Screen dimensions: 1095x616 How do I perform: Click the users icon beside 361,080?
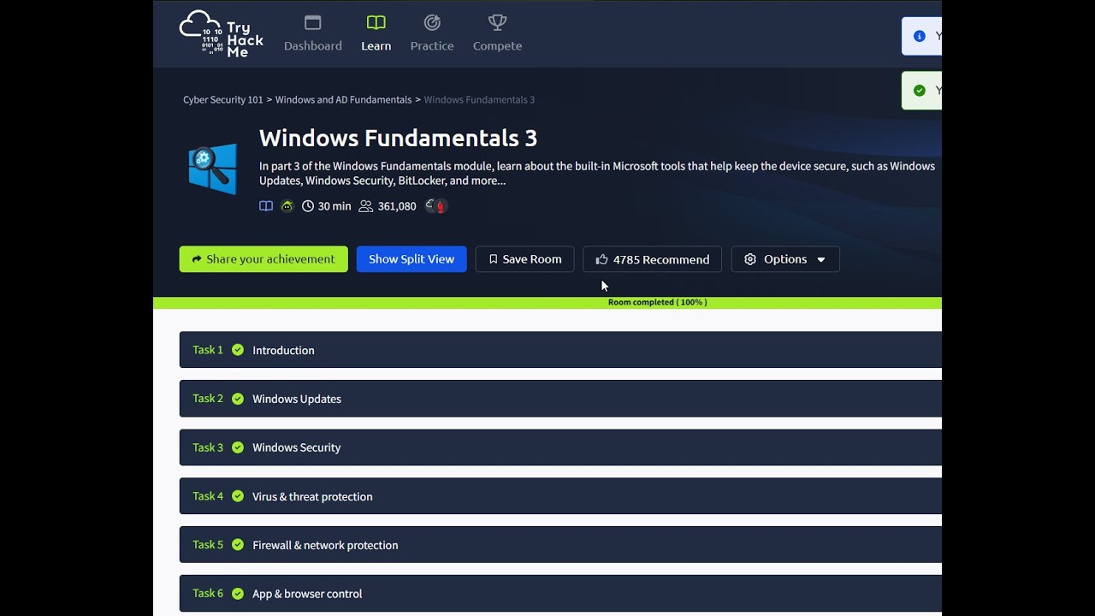pos(366,206)
